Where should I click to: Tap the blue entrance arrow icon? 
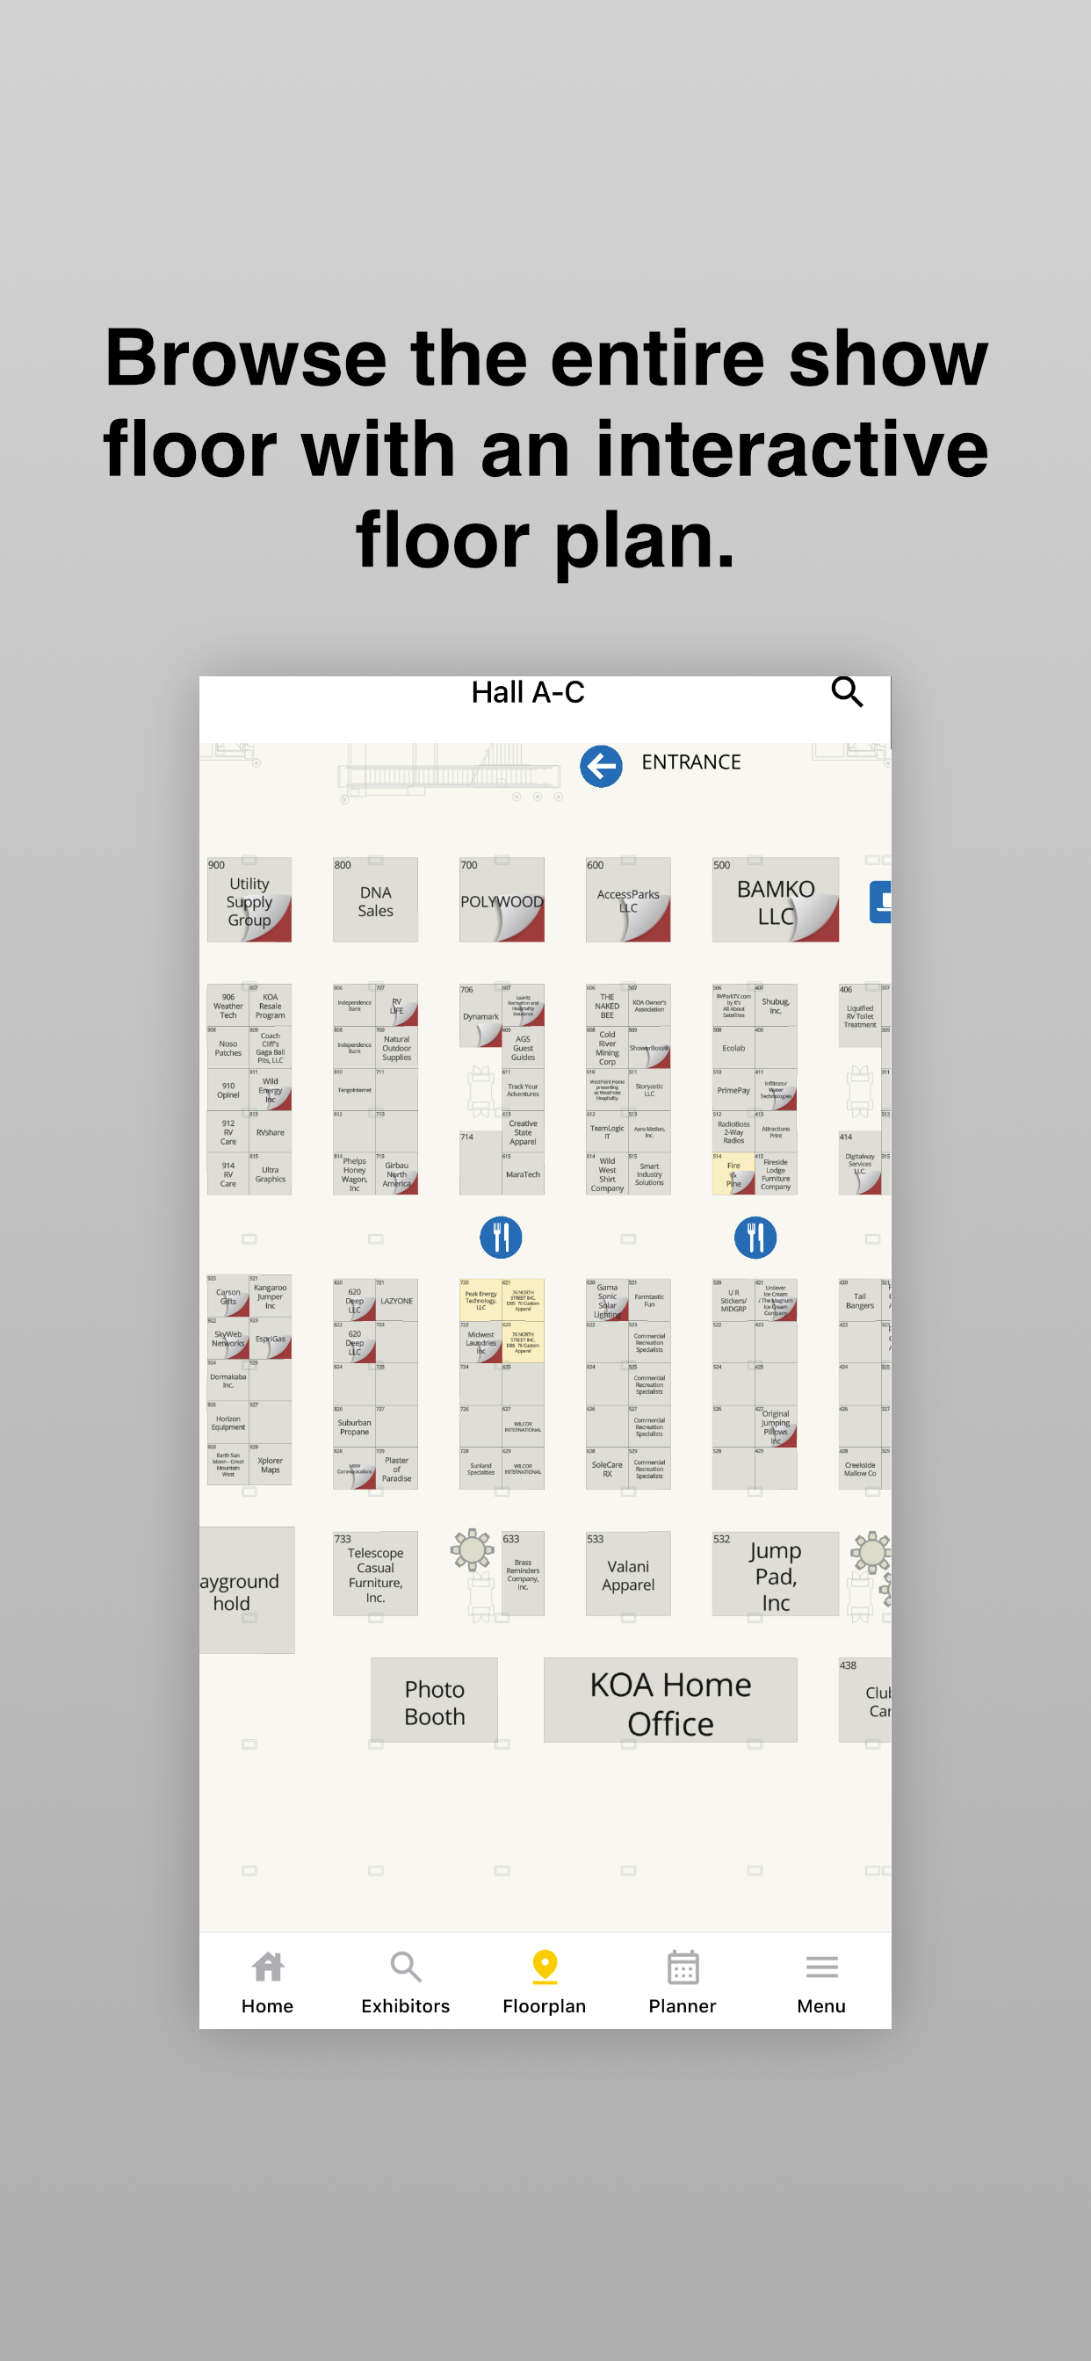[602, 765]
